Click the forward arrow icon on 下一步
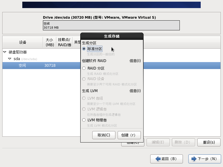 [x=194, y=159]
